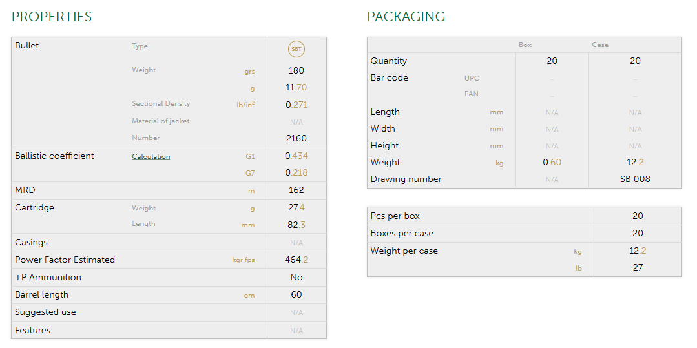Select the bullet number value 2160
The width and height of the screenshot is (697, 348).
pyautogui.click(x=296, y=138)
